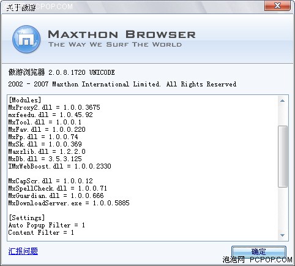Click the mxfeedu.dll line in list
Viewport: 295px width, 266px height.
50,115
